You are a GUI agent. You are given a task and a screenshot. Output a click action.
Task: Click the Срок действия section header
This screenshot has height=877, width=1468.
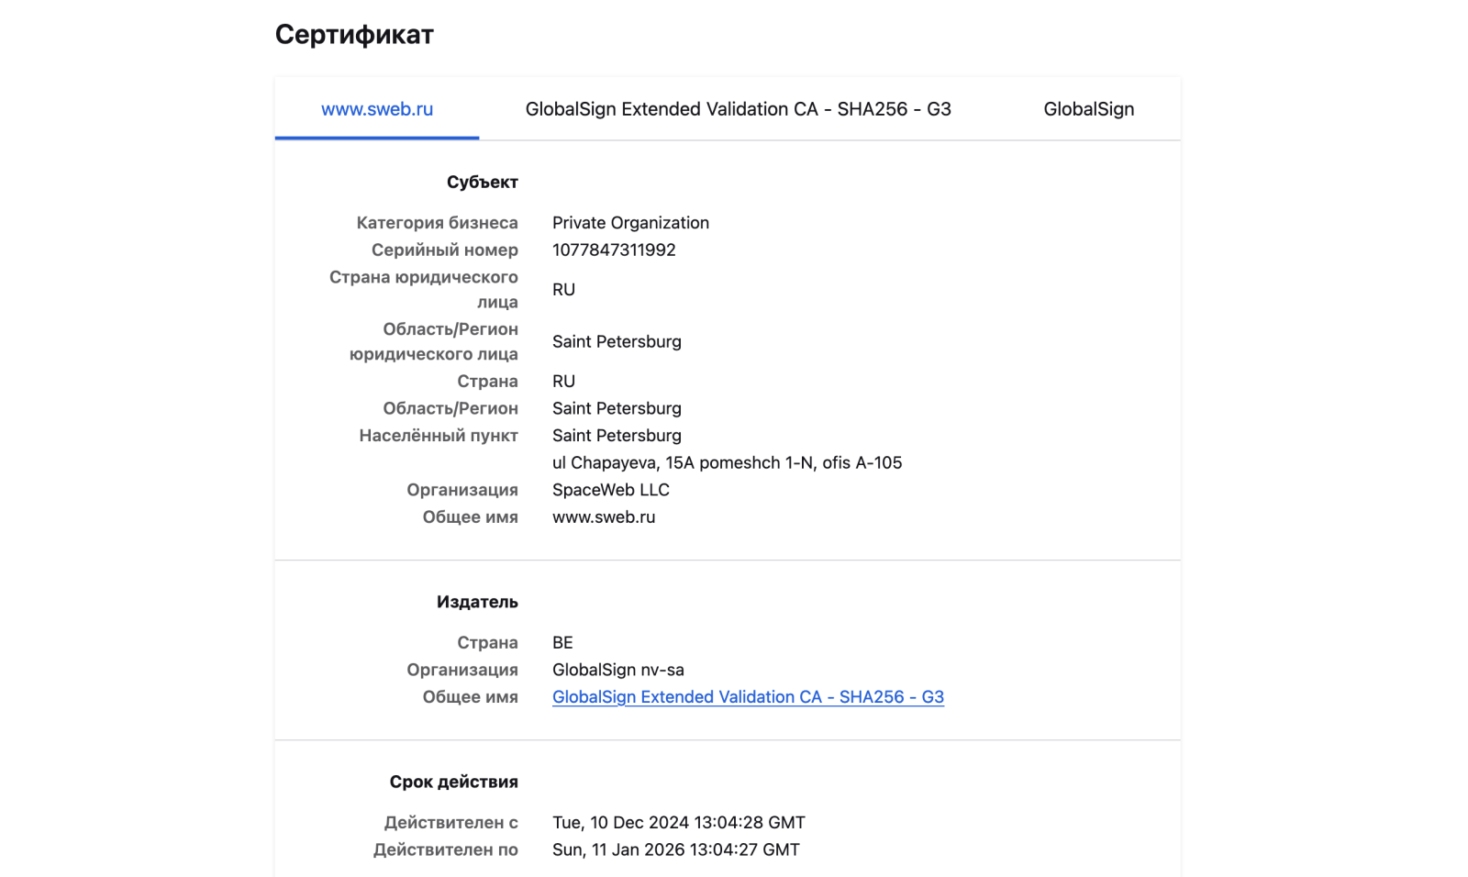[453, 782]
